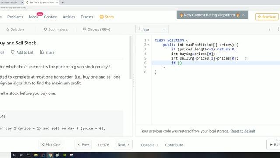The width and height of the screenshot is (280, 158).
Task: Click line number 7 in gutter
Action: click(x=145, y=68)
